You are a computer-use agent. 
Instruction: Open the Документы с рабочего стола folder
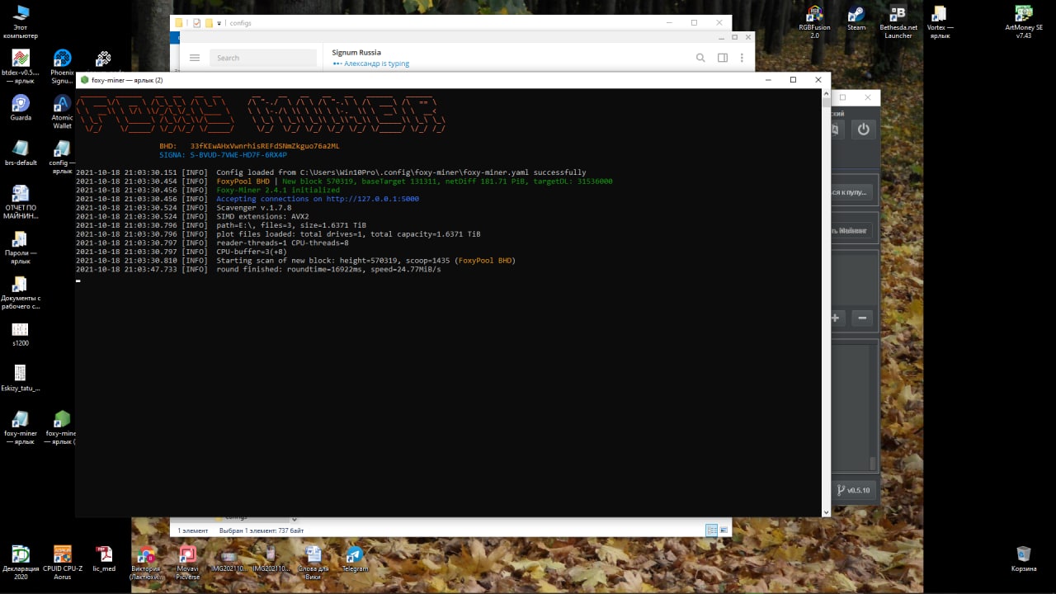21,293
